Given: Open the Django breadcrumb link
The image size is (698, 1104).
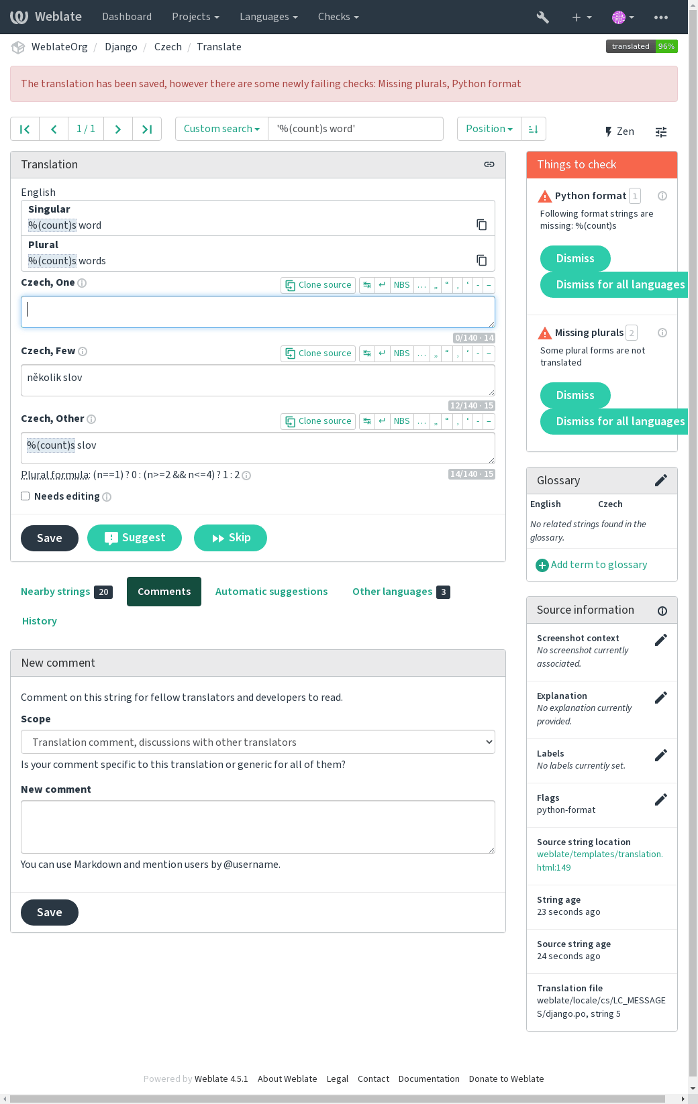Looking at the screenshot, I should [x=121, y=47].
